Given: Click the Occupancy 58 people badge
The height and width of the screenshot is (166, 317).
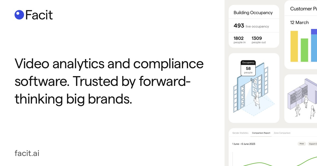Looking at the screenshot, I should tap(248, 68).
